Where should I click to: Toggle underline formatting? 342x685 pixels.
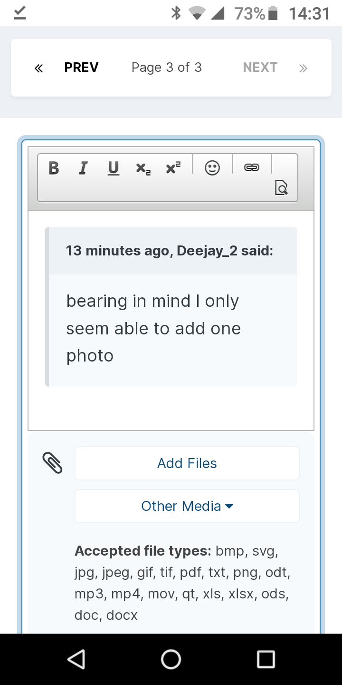113,168
